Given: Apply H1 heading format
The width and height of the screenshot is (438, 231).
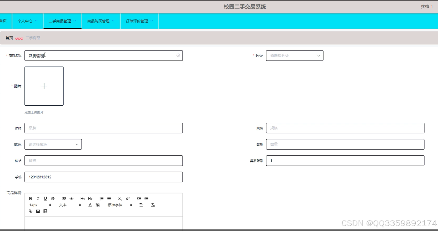Looking at the screenshot, I should pos(83,199).
